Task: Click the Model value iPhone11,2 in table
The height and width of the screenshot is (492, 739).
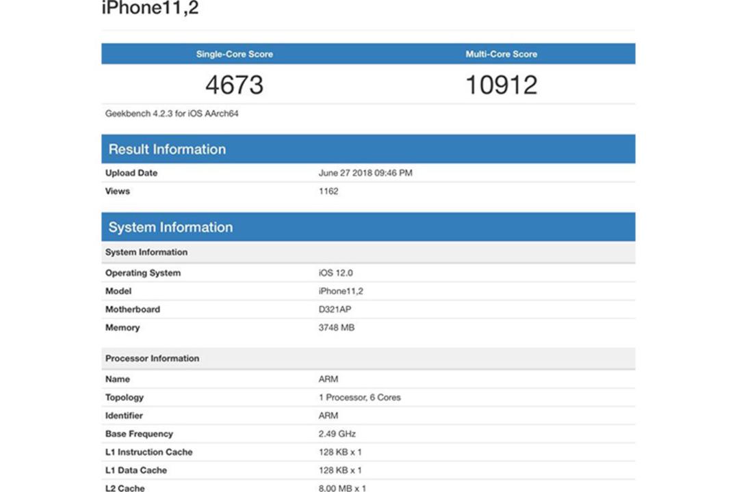Action: tap(341, 291)
